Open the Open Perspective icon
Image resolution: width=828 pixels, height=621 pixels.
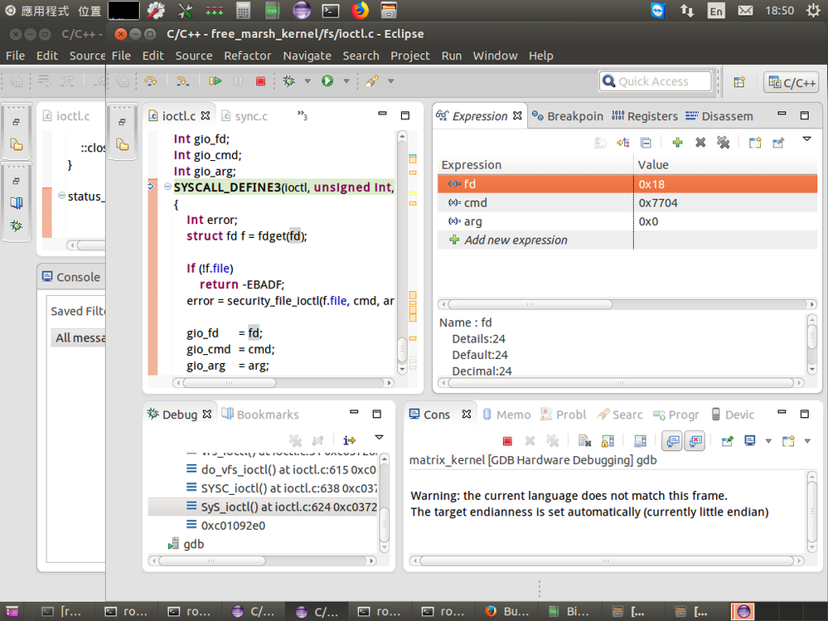pyautogui.click(x=739, y=82)
